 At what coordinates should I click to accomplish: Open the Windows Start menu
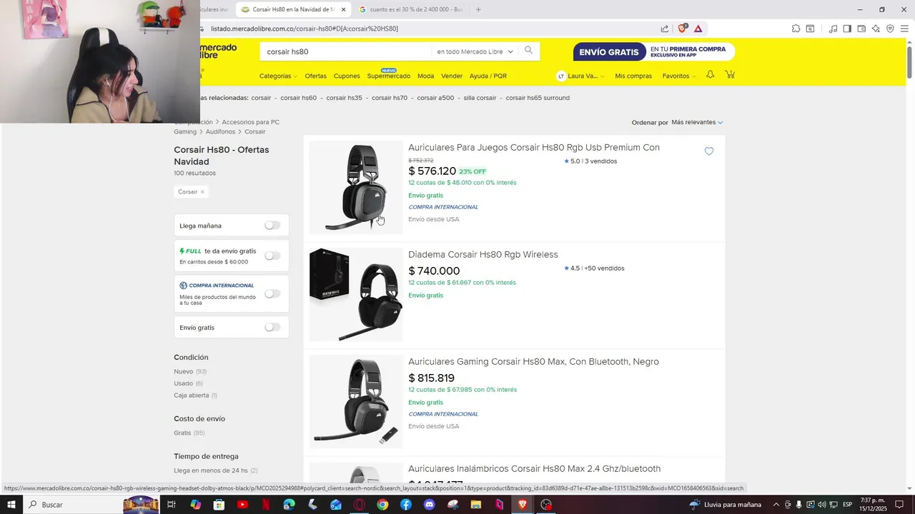[11, 505]
